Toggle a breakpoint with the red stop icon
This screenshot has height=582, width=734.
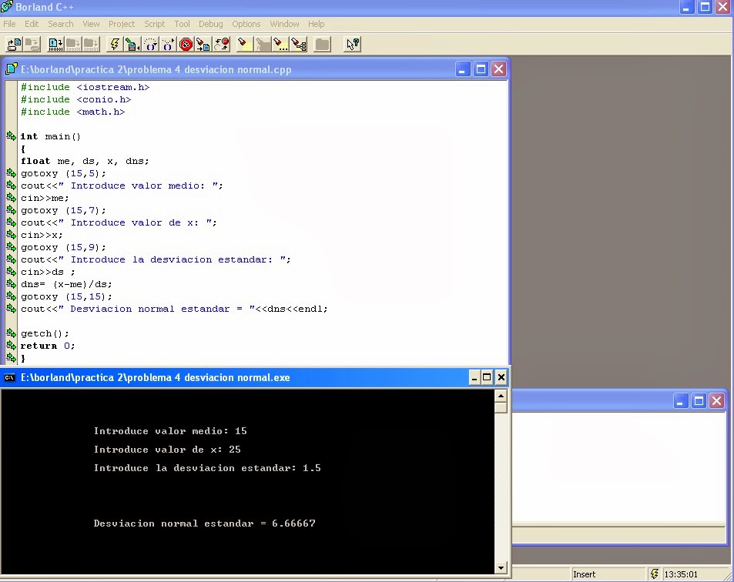(x=185, y=45)
